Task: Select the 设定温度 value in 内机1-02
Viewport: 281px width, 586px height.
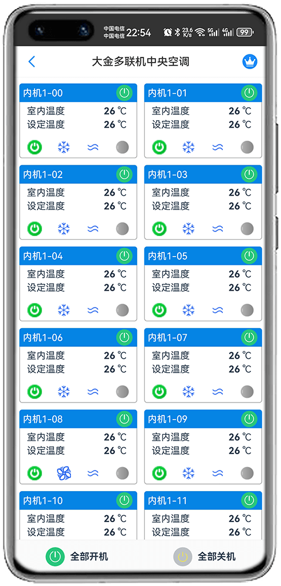Action: (115, 206)
